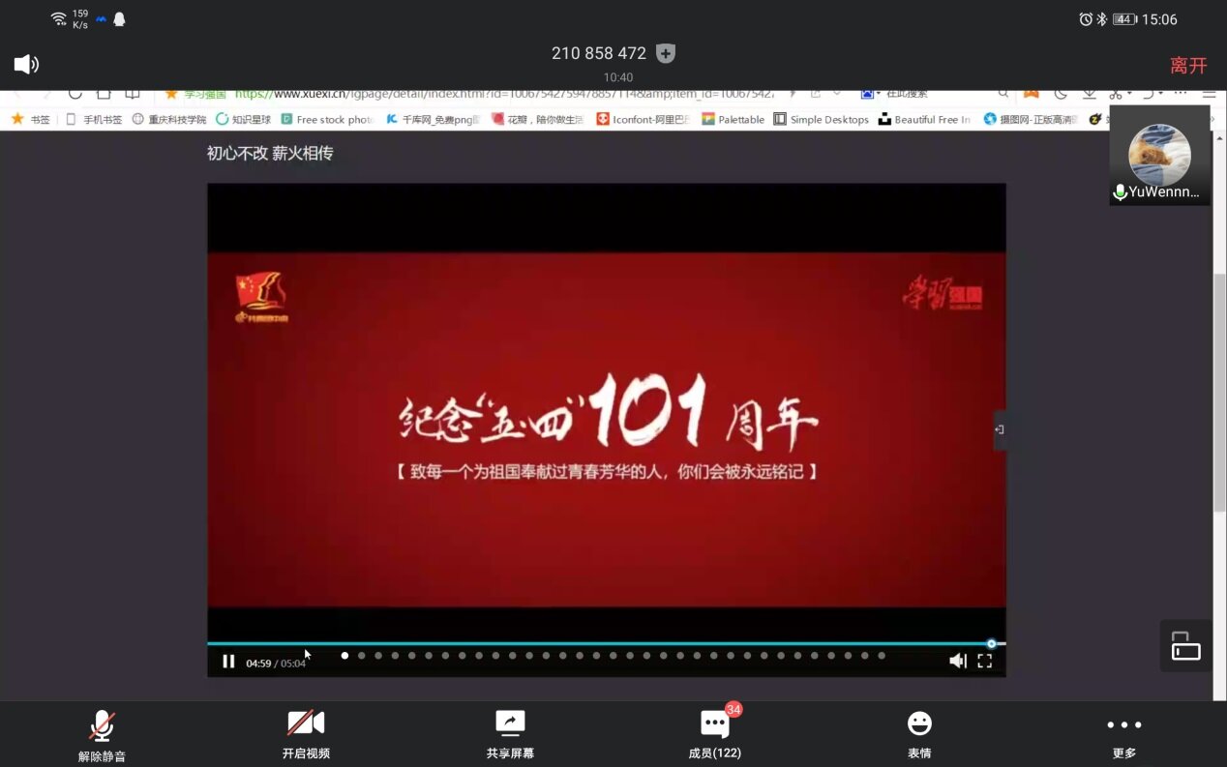Open the meeting security shield icon
The width and height of the screenshot is (1227, 767).
click(666, 54)
